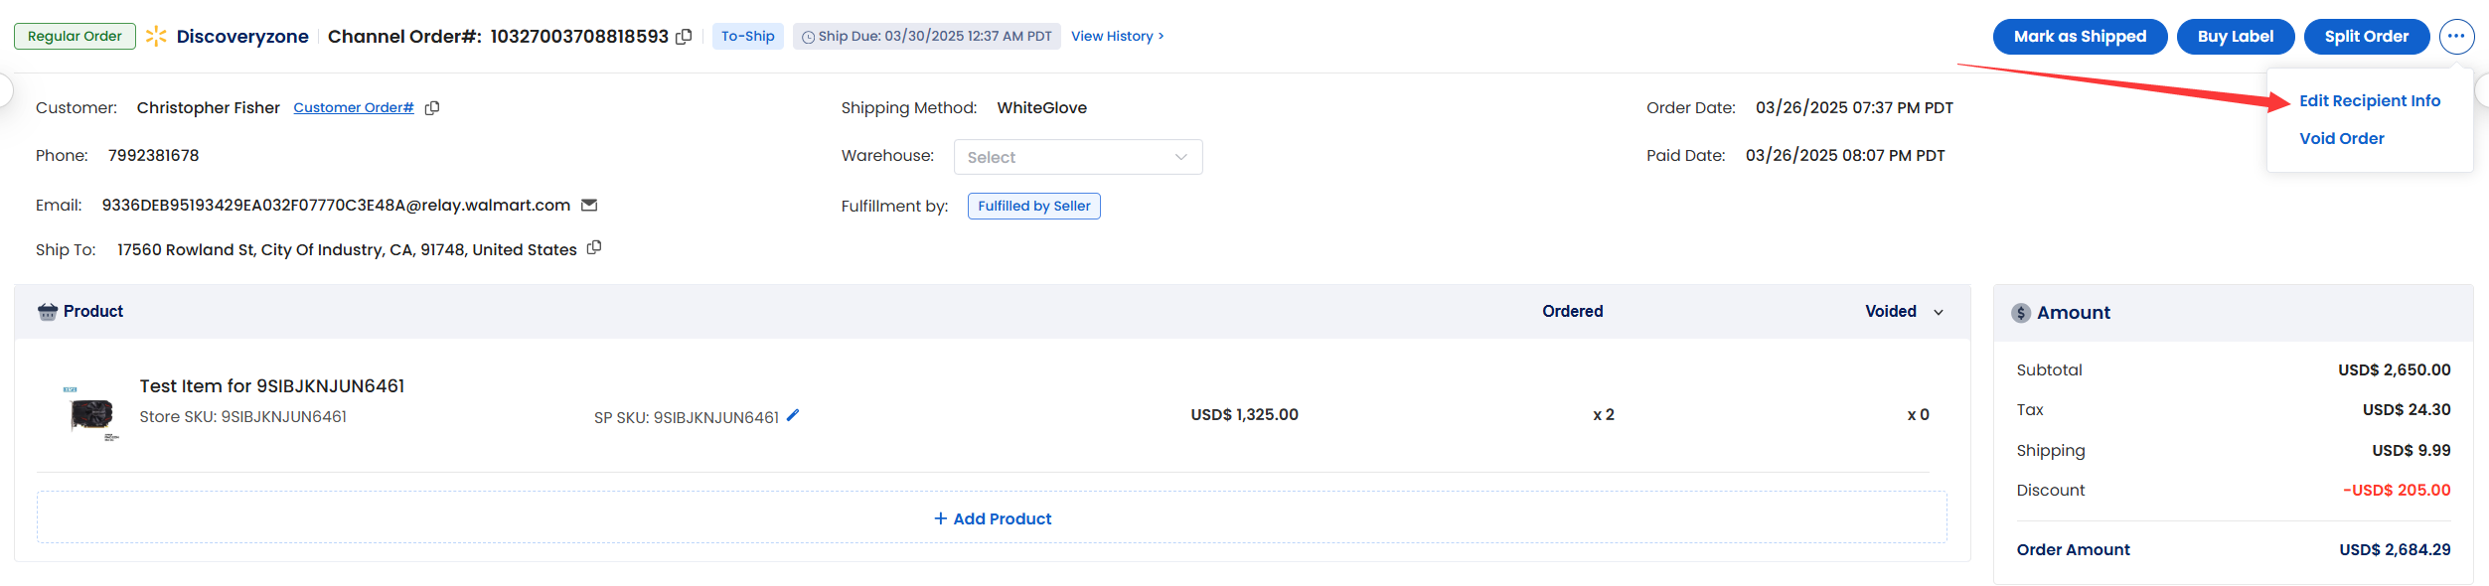Click the Split Order button
The image size is (2489, 586).
(2367, 37)
